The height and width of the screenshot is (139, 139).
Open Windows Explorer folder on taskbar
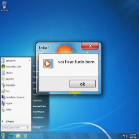tap(18, 136)
